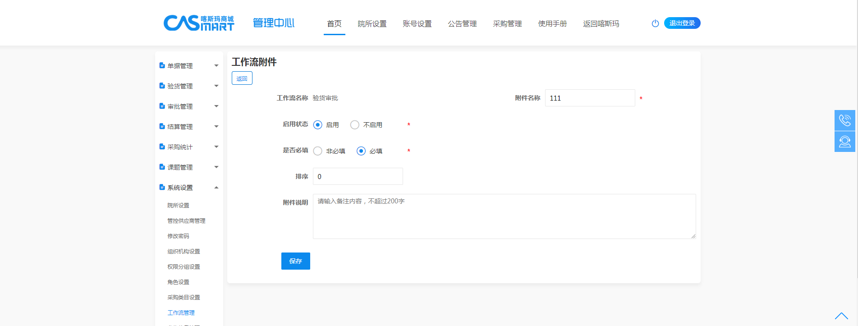
Task: Select the 启用 radio button
Action: [x=318, y=125]
